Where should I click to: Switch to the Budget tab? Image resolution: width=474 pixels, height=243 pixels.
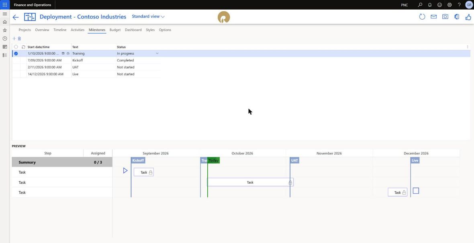pos(115,30)
